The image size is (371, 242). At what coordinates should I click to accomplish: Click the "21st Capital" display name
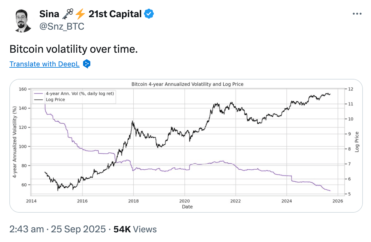(115, 14)
